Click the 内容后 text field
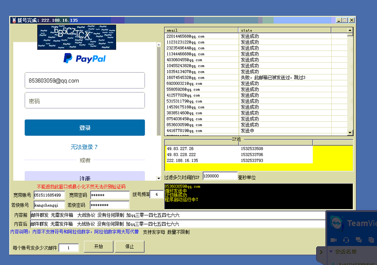377x265 pixels. [178, 224]
